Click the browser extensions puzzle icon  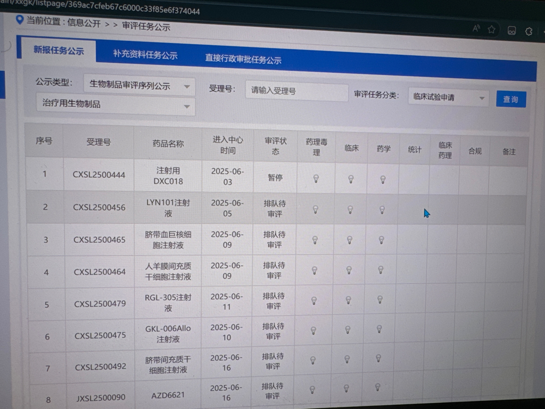529,31
